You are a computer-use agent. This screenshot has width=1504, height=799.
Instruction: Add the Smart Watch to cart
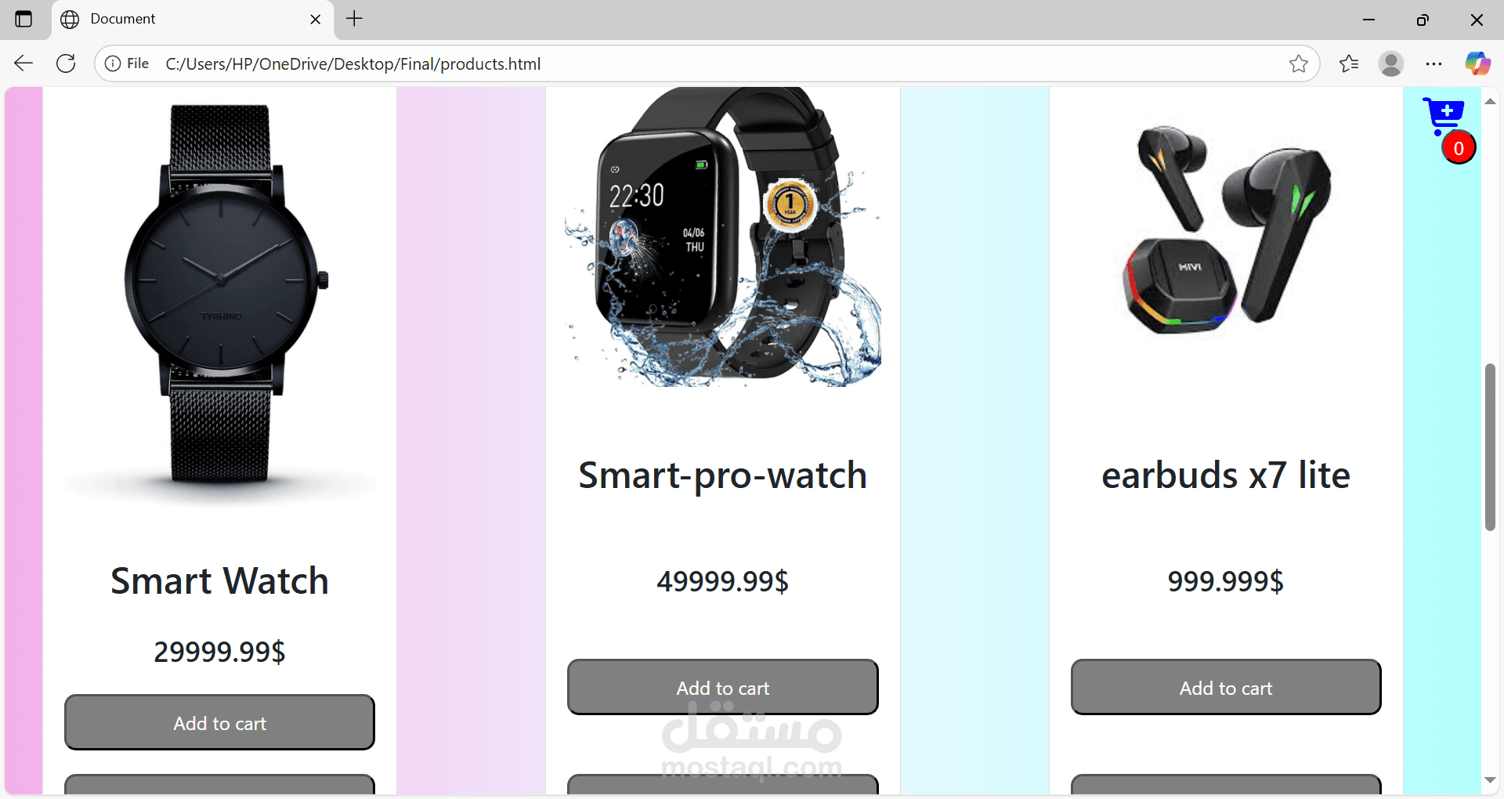coord(219,722)
